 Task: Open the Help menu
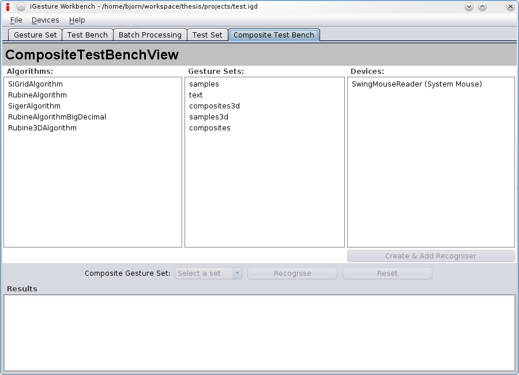click(77, 20)
